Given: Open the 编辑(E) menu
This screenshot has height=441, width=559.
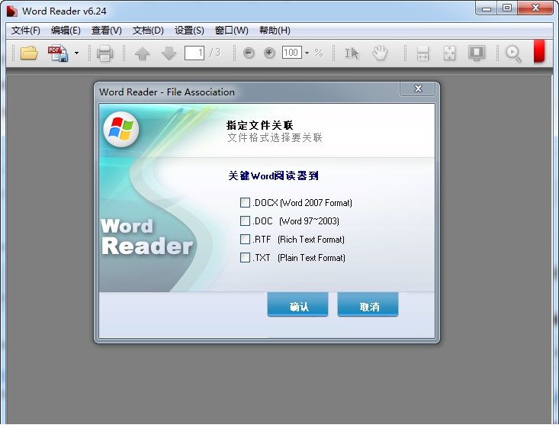Looking at the screenshot, I should click(x=66, y=31).
